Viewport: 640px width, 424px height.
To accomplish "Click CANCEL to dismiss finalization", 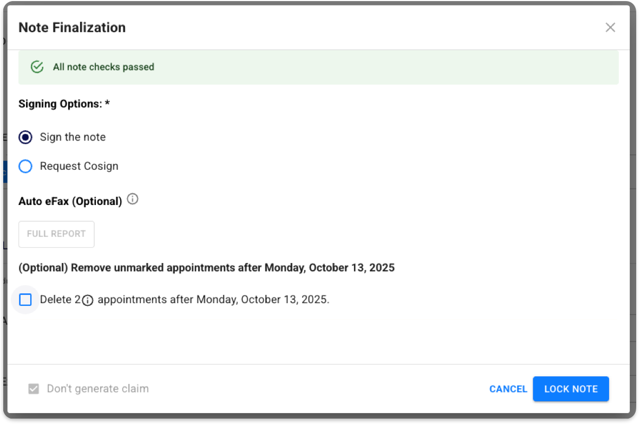I will (x=508, y=389).
